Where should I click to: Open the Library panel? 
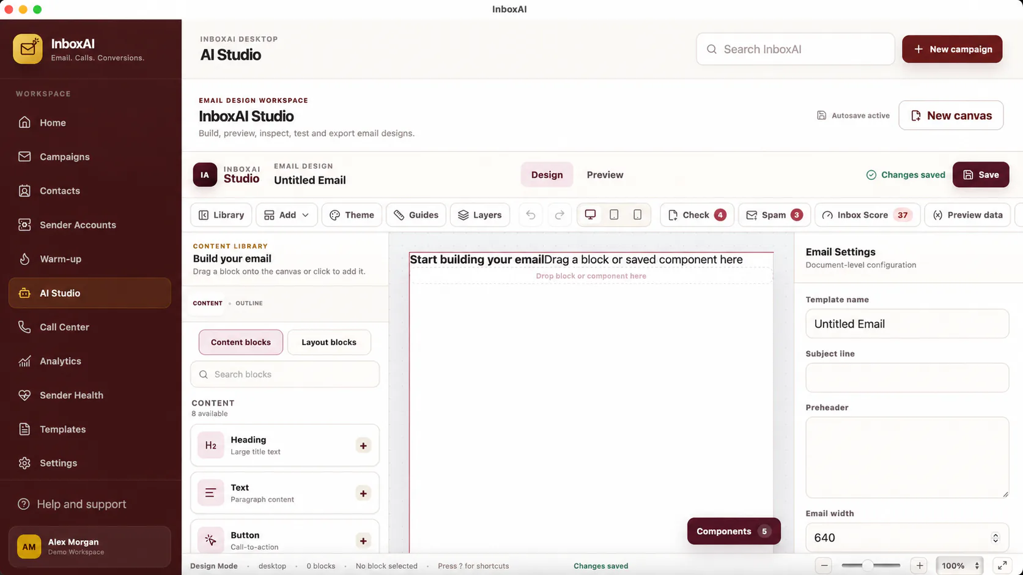point(221,215)
